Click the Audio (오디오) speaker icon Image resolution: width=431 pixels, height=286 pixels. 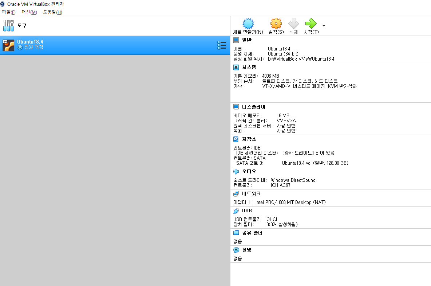pos(236,171)
